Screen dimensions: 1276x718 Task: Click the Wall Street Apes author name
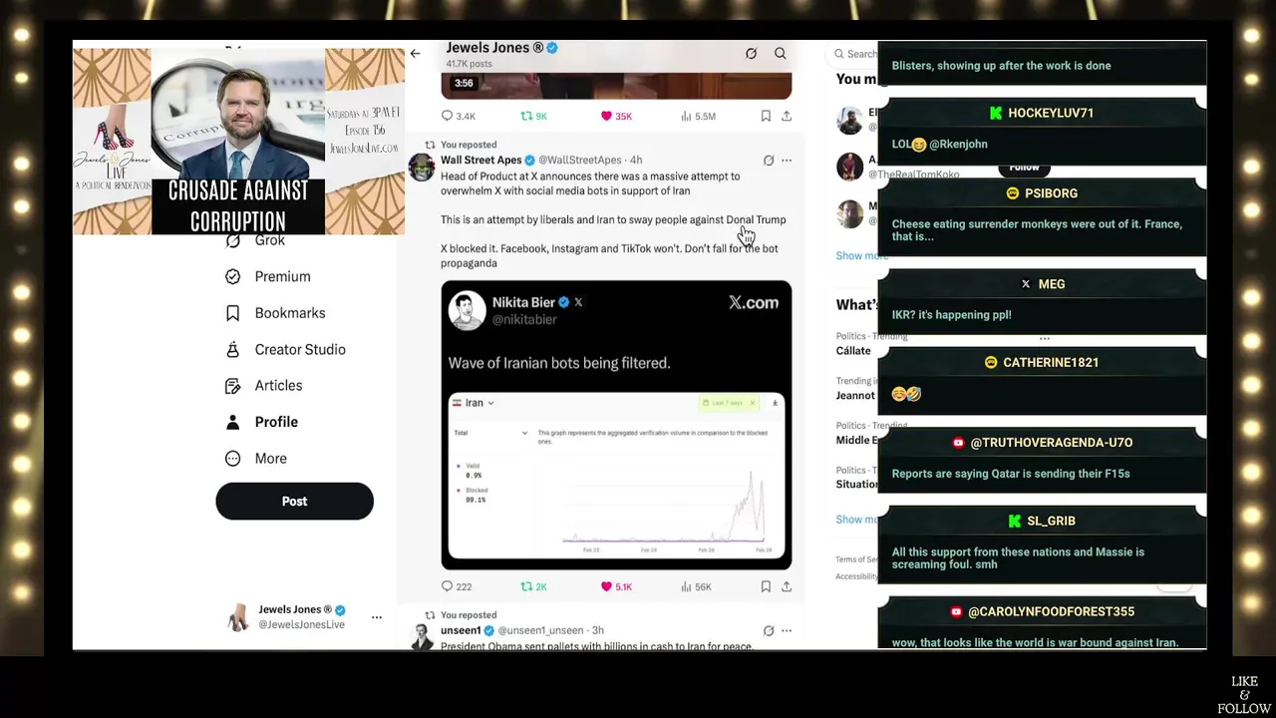(x=481, y=160)
